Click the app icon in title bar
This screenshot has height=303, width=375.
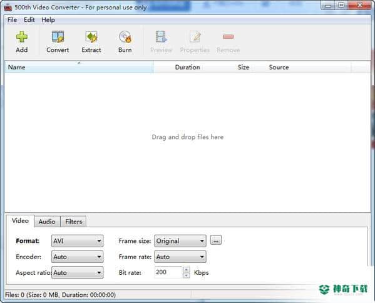click(8, 8)
